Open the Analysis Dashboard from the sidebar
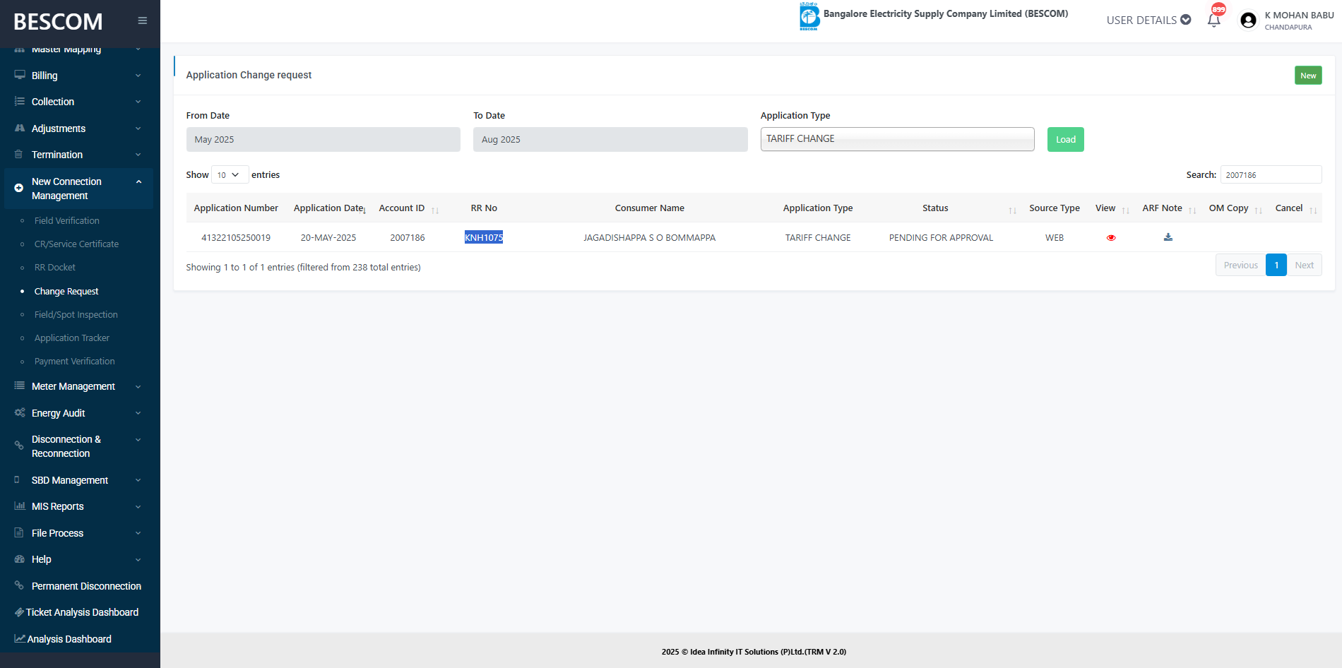Image resolution: width=1342 pixels, height=668 pixels. [x=69, y=639]
